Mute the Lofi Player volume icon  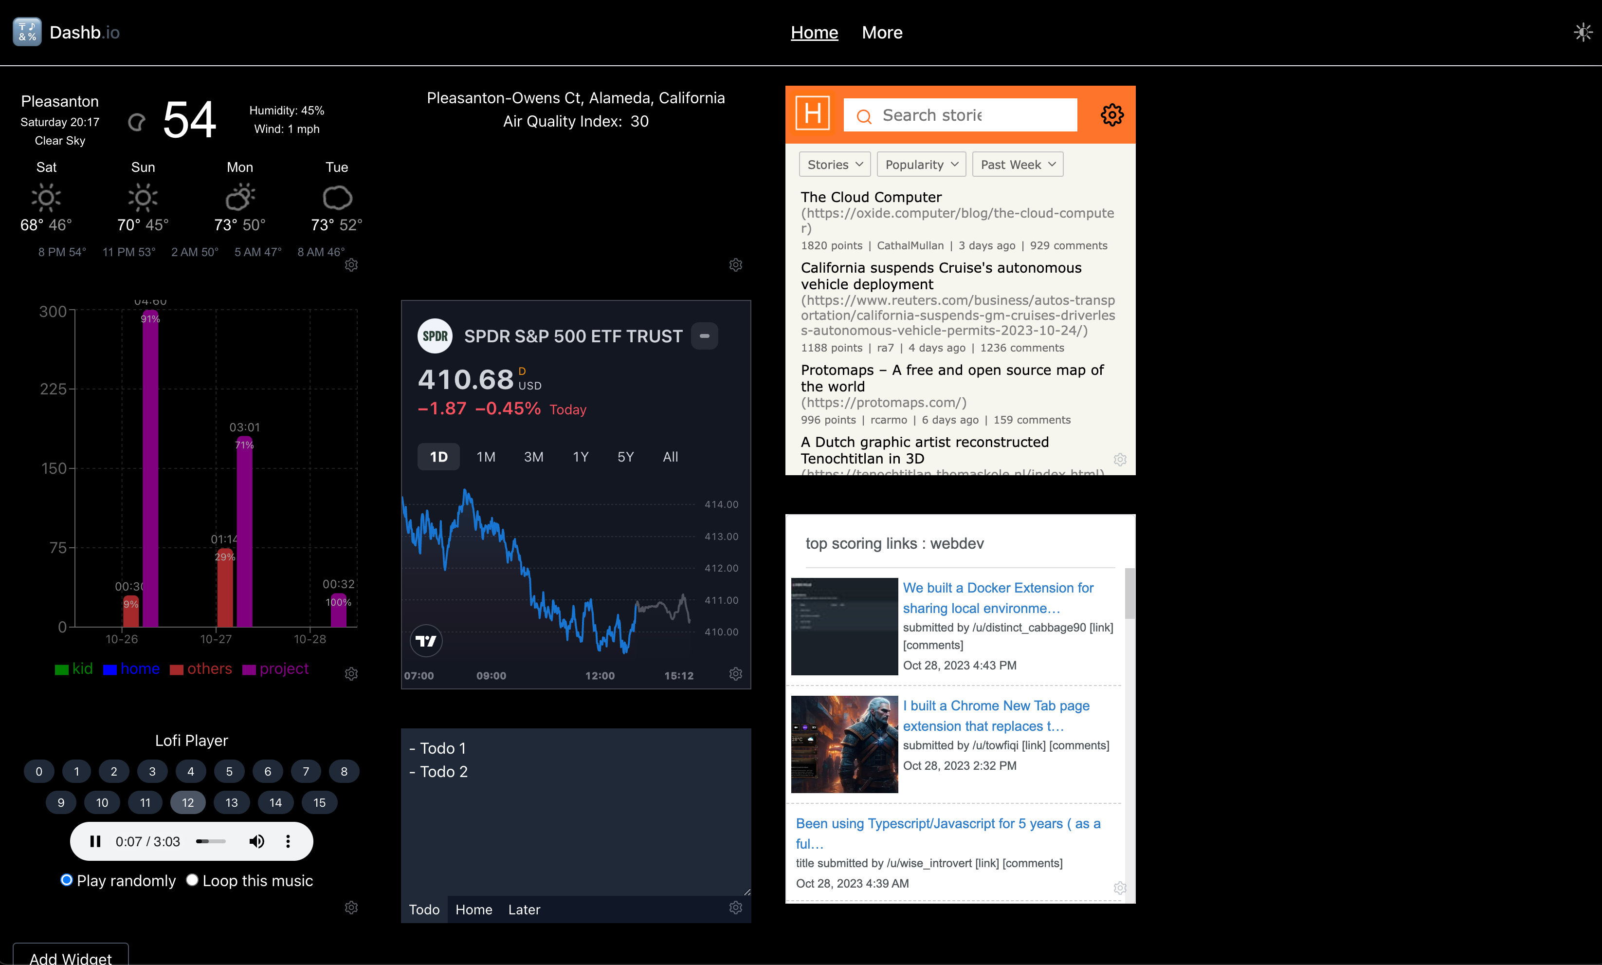pos(257,841)
